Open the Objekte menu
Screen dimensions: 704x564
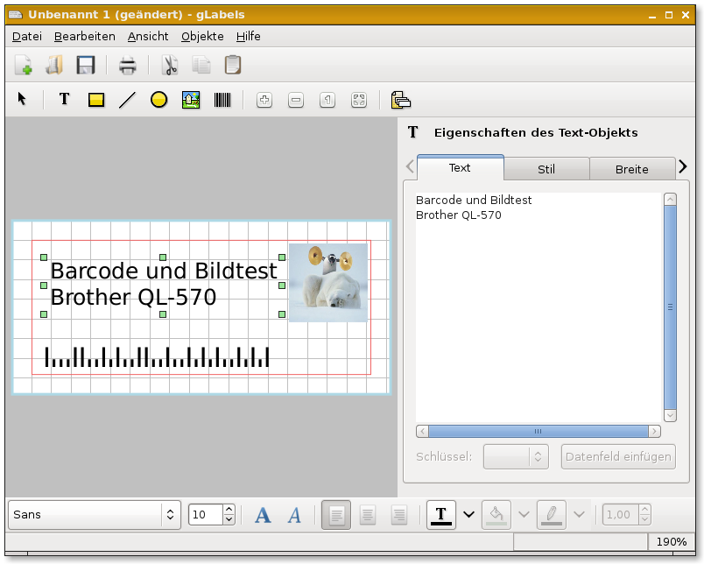(202, 37)
